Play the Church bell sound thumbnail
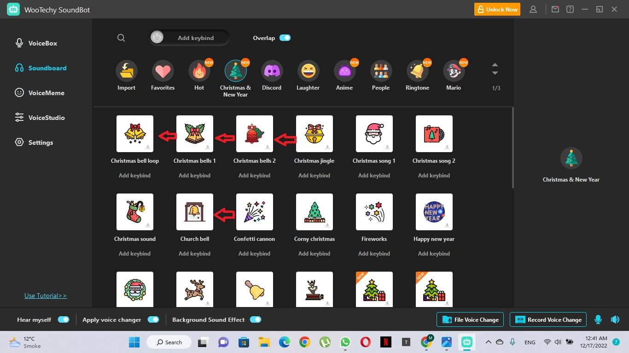 click(195, 212)
